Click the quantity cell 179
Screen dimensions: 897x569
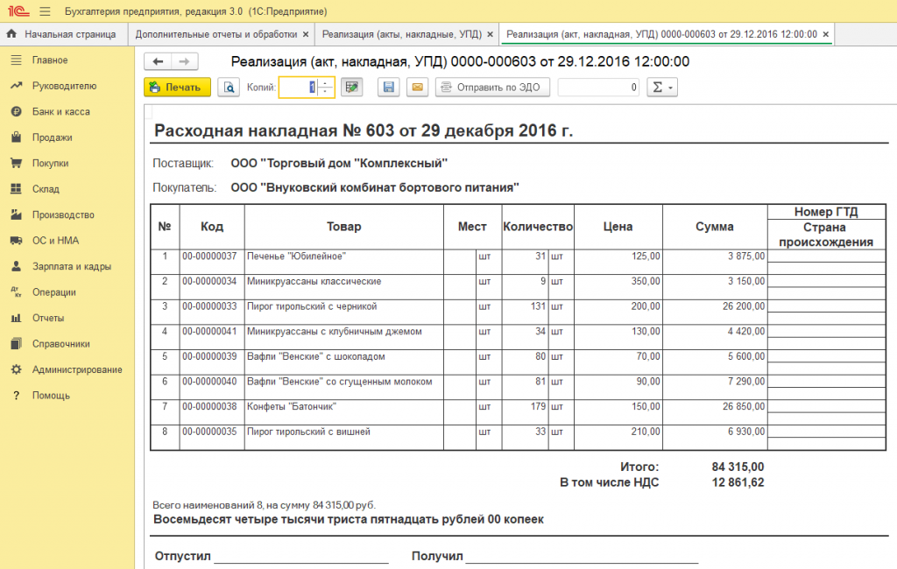click(x=526, y=412)
